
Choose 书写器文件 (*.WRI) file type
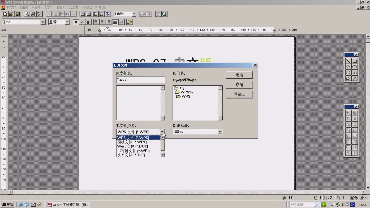pos(138,151)
